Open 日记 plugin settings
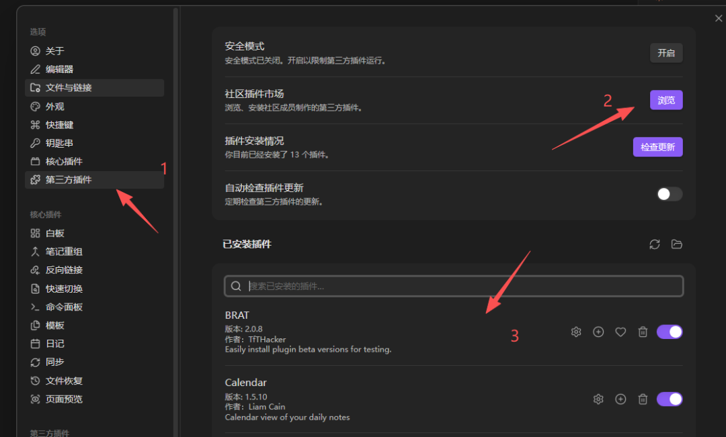This screenshot has width=726, height=437. (95, 344)
